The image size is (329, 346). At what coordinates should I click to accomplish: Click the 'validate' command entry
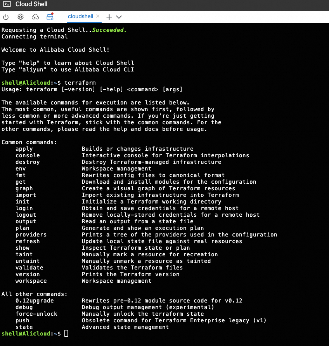29,268
